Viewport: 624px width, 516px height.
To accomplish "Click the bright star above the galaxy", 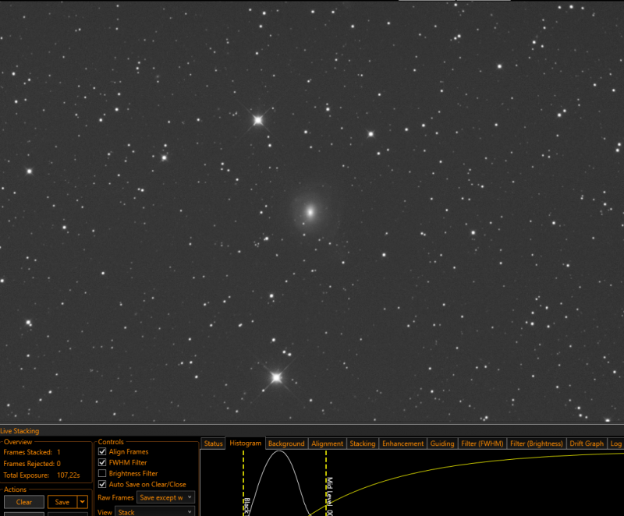I will (258, 120).
